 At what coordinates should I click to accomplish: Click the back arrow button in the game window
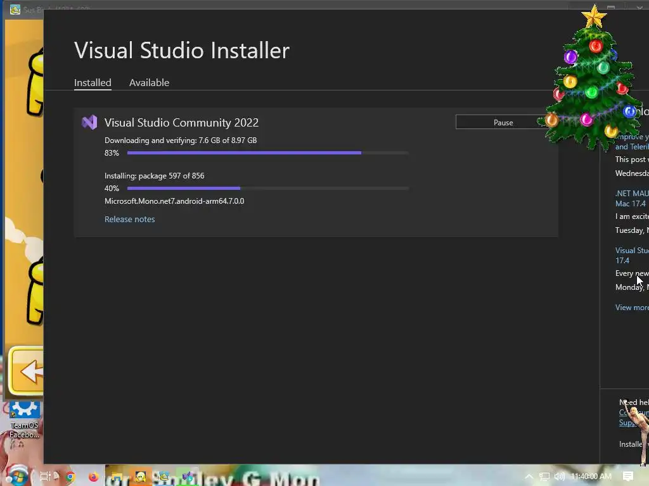point(27,370)
